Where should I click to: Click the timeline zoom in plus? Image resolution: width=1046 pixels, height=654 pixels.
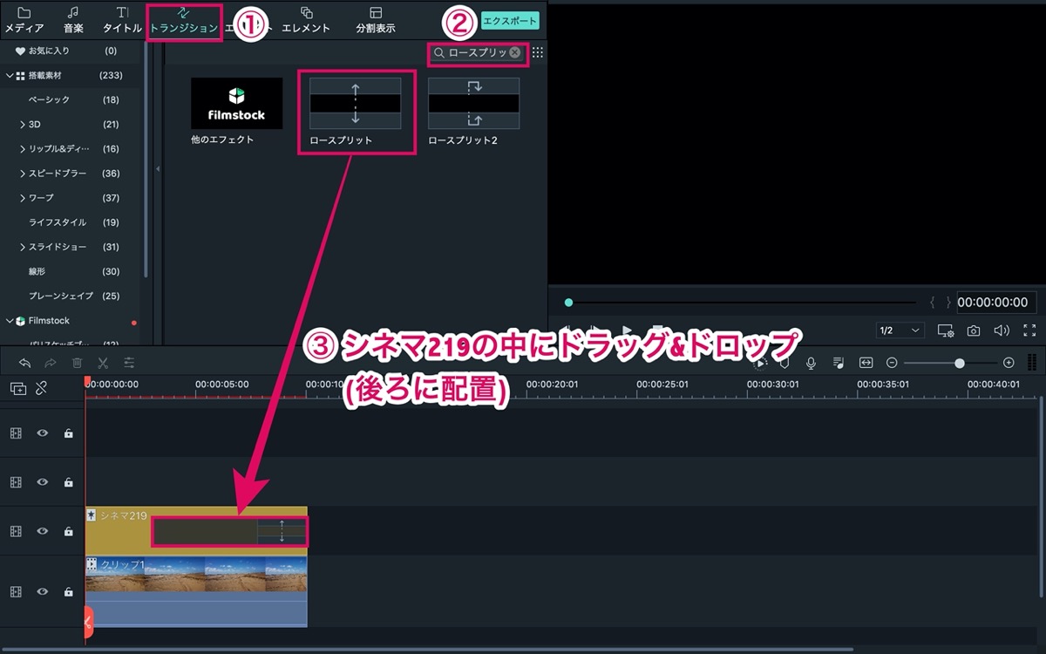pyautogui.click(x=1009, y=363)
